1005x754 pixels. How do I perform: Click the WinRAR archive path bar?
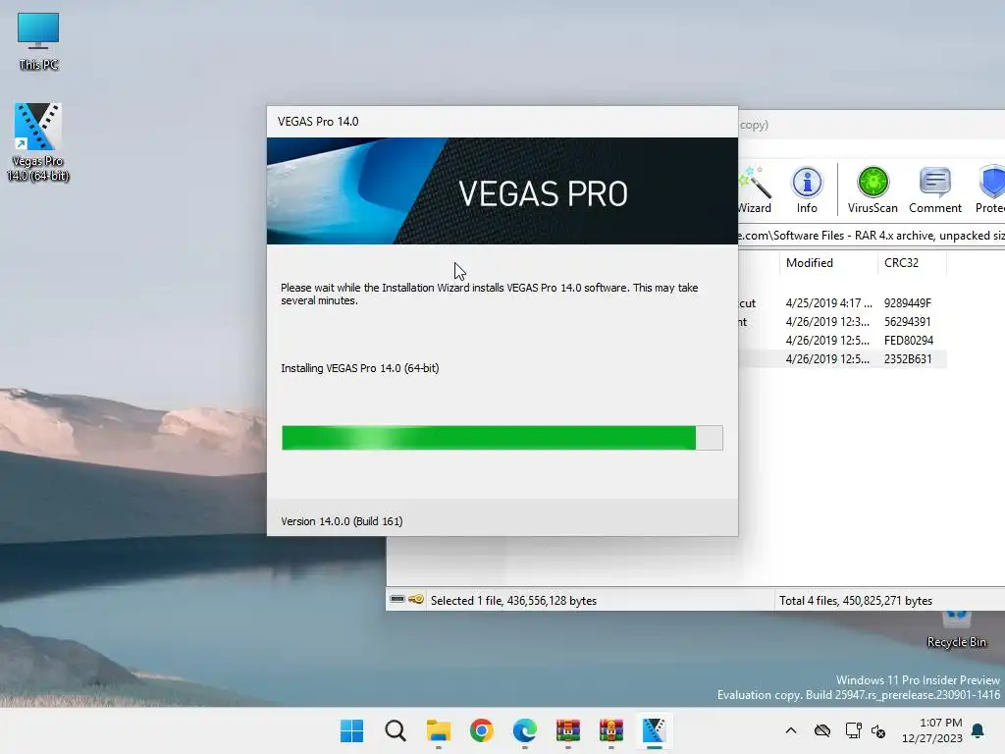click(872, 236)
